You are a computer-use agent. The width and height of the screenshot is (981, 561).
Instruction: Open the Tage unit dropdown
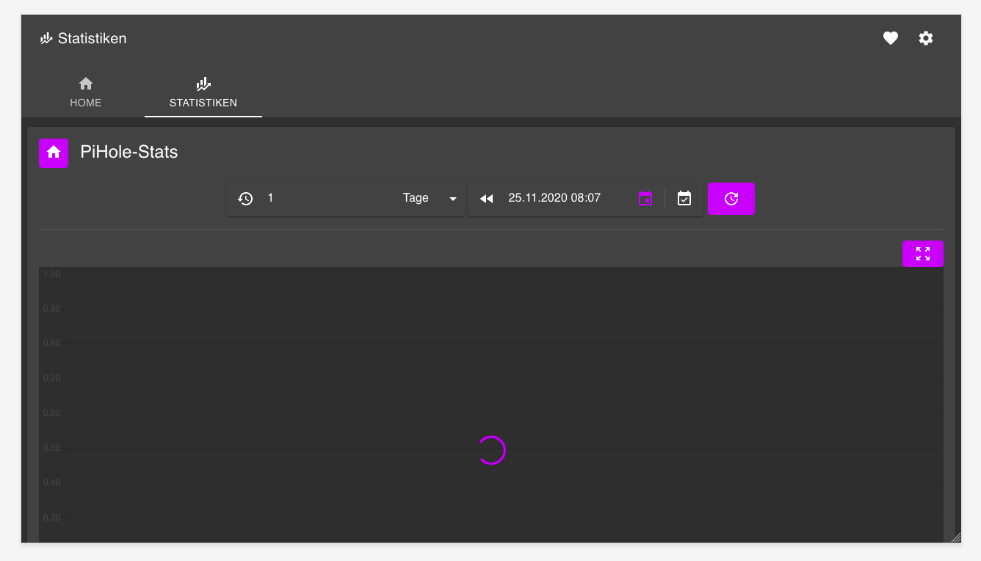(x=430, y=198)
